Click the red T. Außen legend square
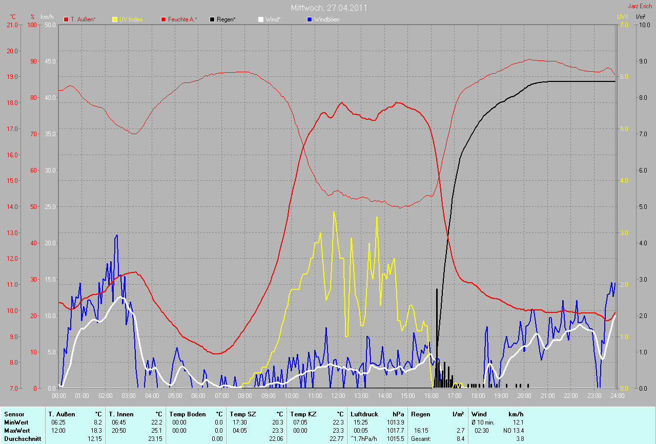The height and width of the screenshot is (444, 656). pyautogui.click(x=66, y=19)
